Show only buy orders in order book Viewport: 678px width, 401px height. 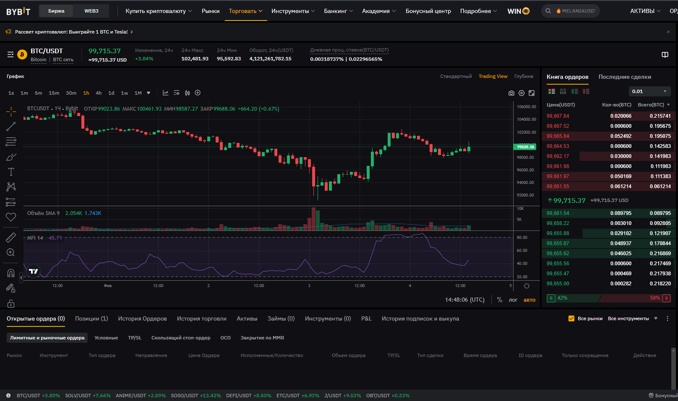pos(574,91)
